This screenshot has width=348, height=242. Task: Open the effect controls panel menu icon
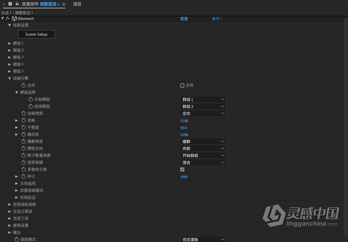coord(63,4)
